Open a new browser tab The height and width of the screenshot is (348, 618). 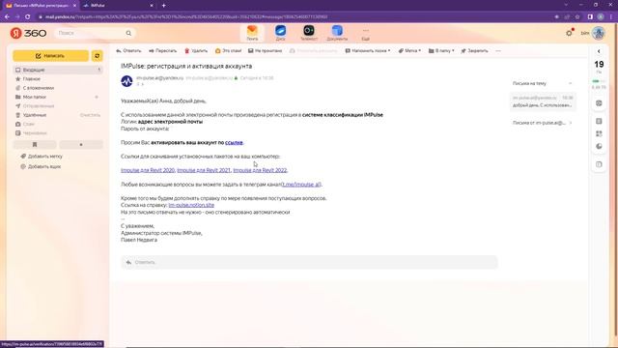coord(163,6)
